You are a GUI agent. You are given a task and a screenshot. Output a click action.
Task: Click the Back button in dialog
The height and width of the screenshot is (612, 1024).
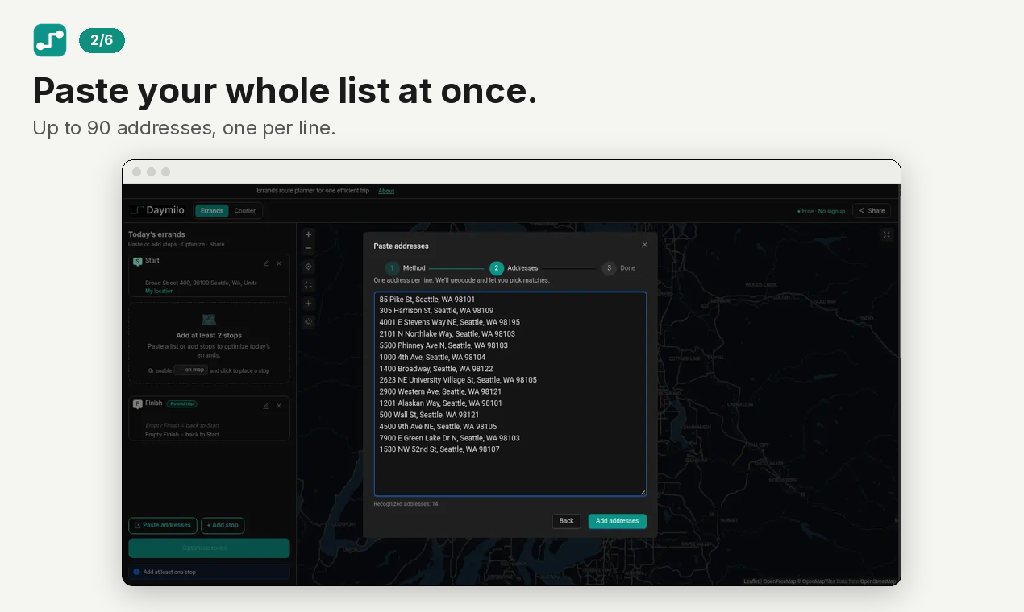(x=566, y=521)
